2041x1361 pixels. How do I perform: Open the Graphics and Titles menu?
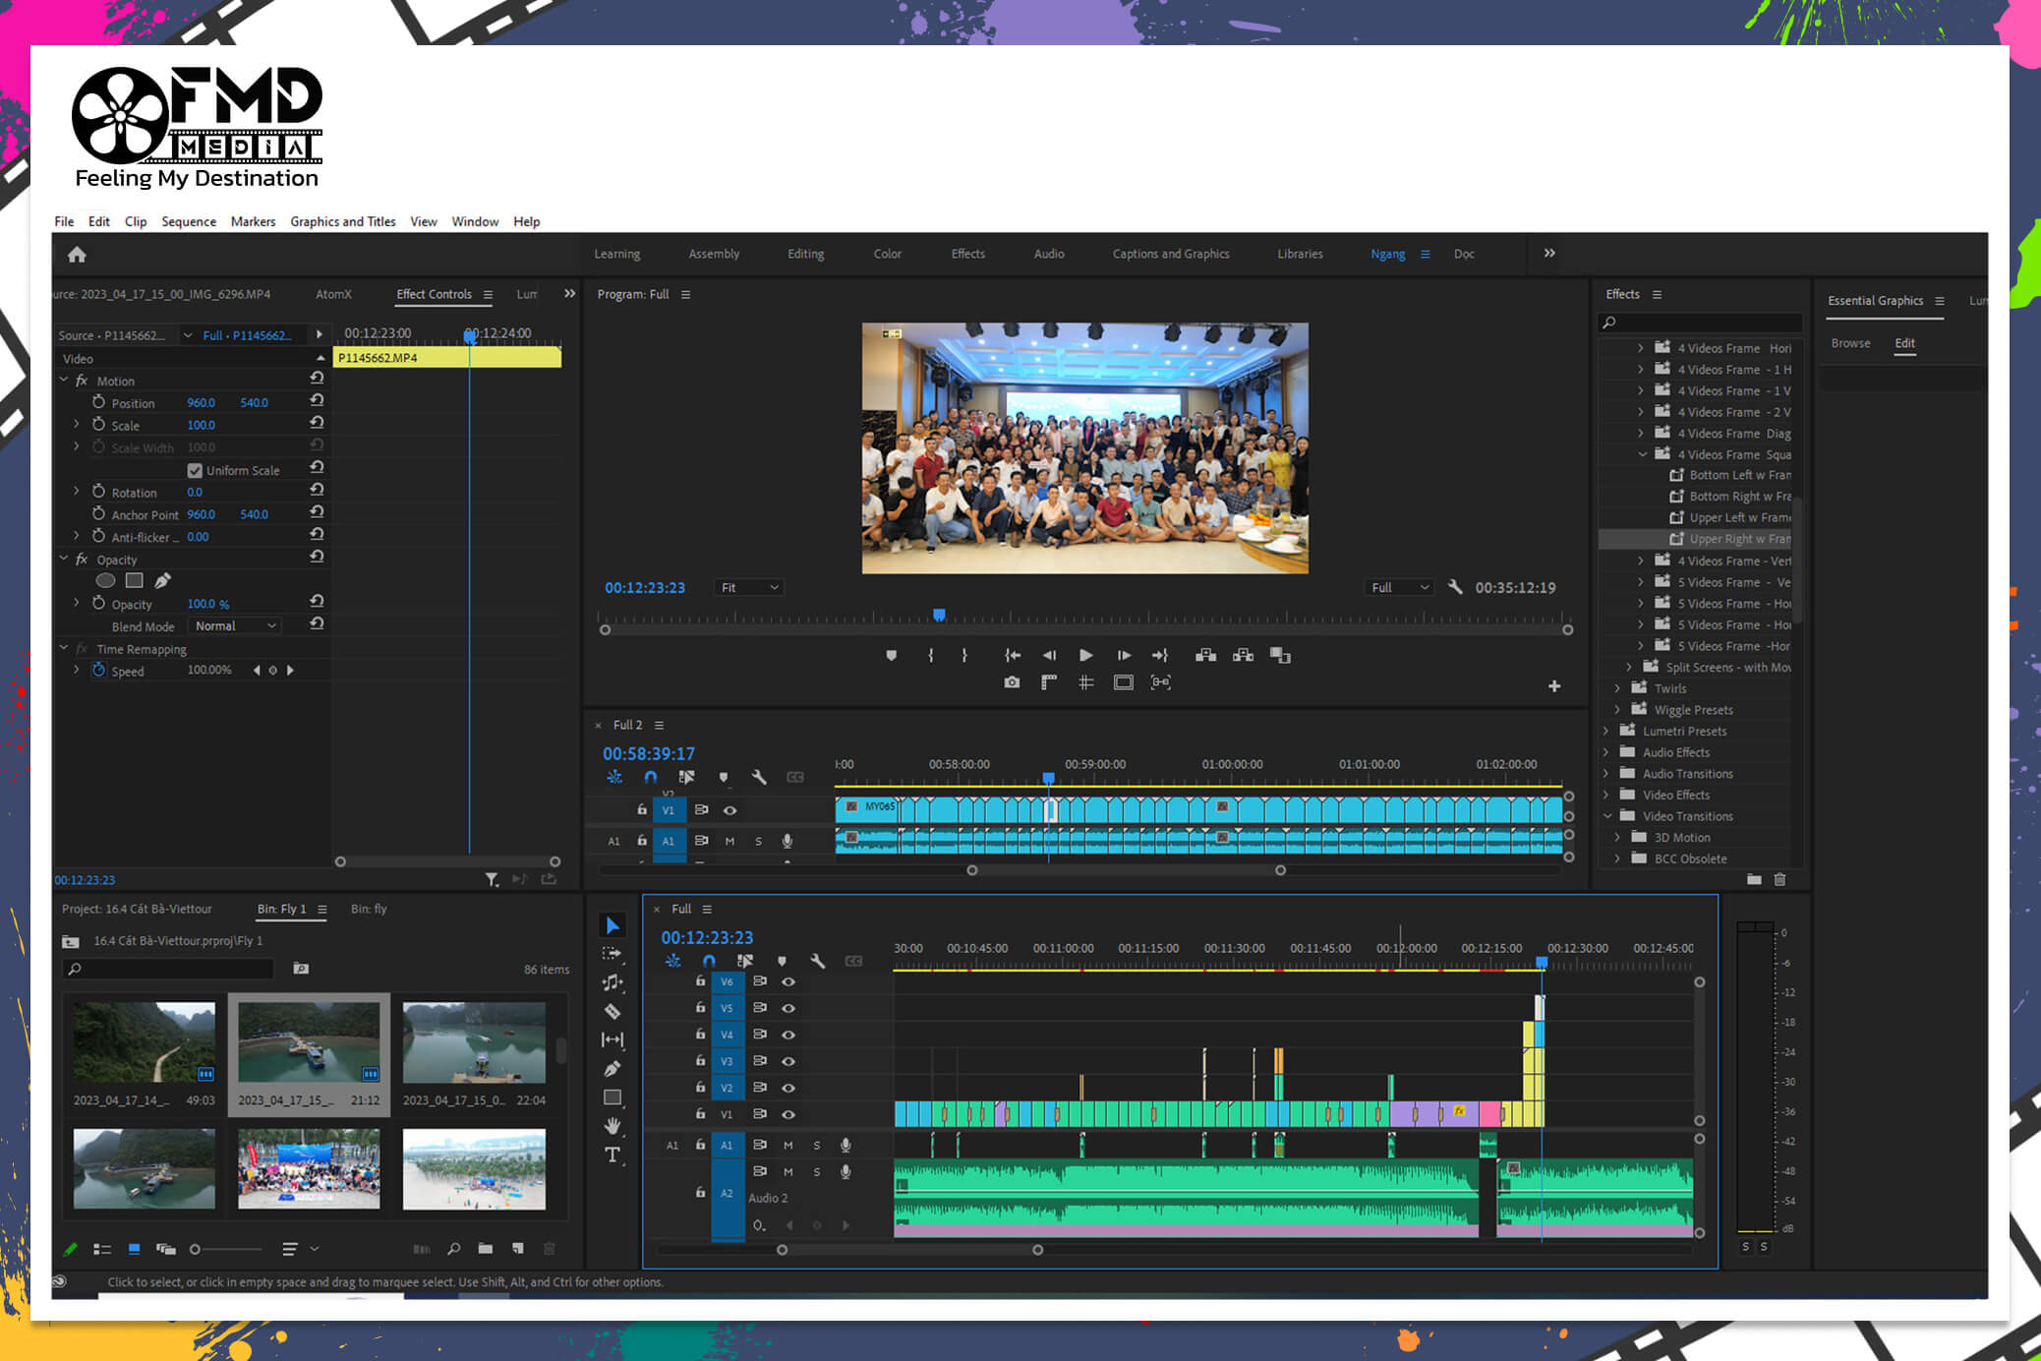[x=342, y=221]
